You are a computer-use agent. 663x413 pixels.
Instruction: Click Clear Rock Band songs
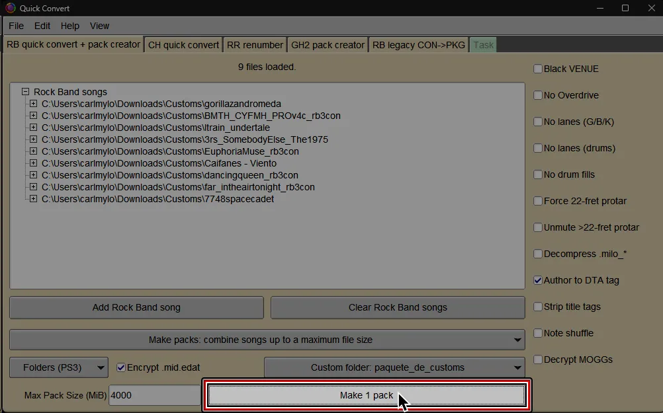(x=397, y=307)
